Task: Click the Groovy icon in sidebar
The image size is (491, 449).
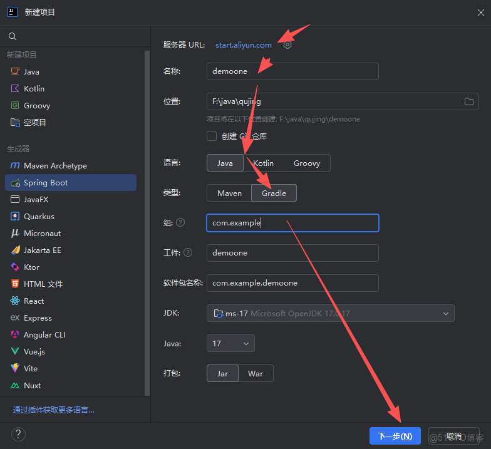Action: pos(15,105)
